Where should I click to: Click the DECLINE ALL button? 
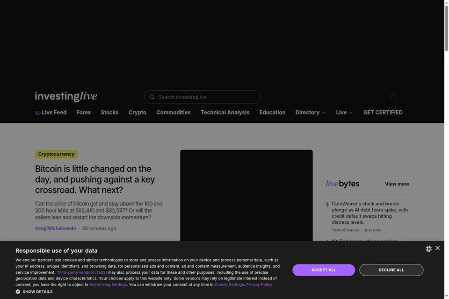click(391, 270)
